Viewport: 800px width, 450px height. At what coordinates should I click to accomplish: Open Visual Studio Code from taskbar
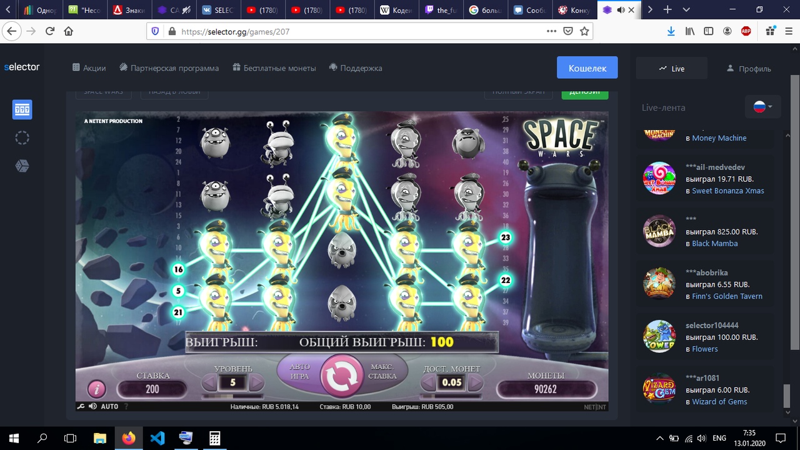tap(157, 438)
